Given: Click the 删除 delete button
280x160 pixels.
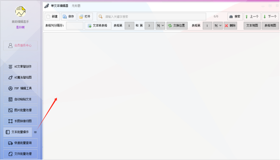Looking at the screenshot, I should pos(230,26).
